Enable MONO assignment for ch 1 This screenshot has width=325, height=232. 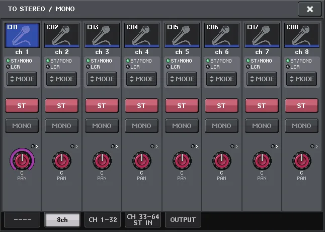tap(22, 126)
